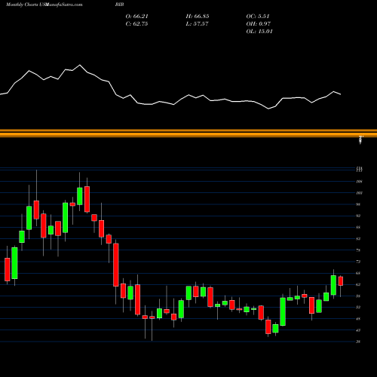
Task: Click the latest red candlestick on the chart
Action: click(x=341, y=281)
